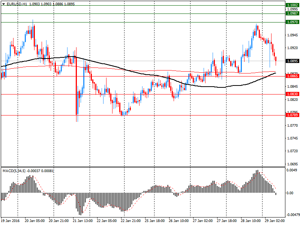
Task: Click the 1.0745 price scale value
Action: pos(292,138)
